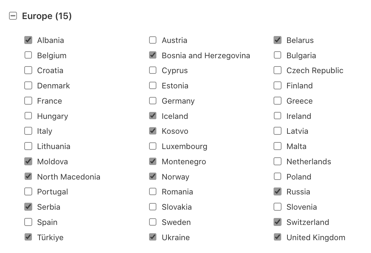Select the Luxembourg checkbox

(x=153, y=146)
